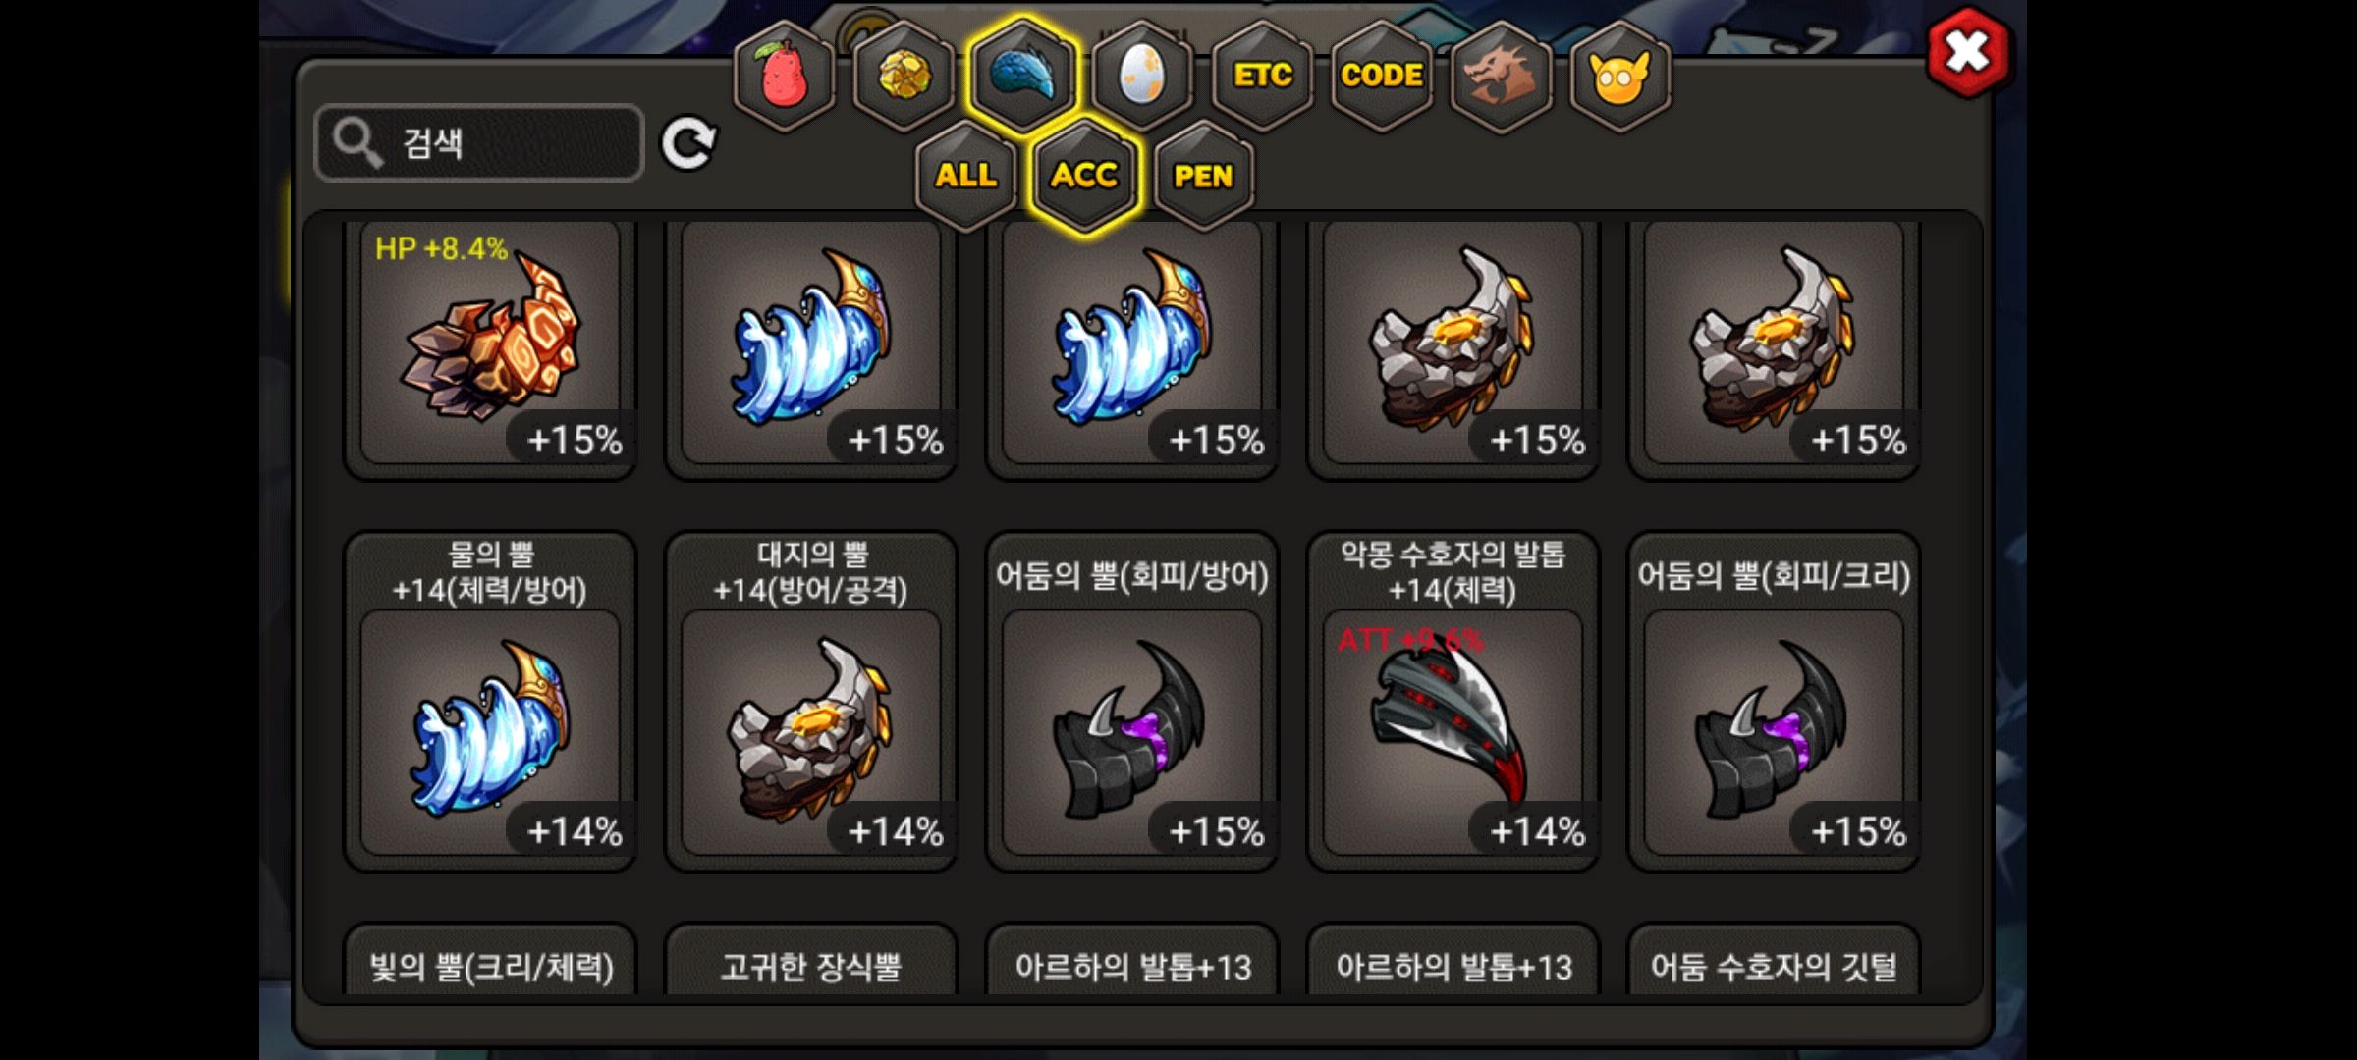This screenshot has width=2357, height=1060.
Task: Filter by PEN items
Action: (1203, 176)
